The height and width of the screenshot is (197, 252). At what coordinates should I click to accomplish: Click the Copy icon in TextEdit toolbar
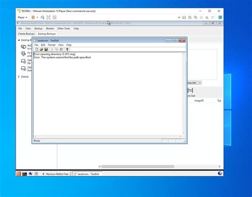click(57, 49)
